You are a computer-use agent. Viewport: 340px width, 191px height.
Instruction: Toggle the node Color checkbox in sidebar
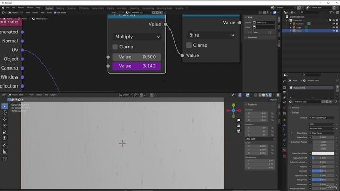coord(251,32)
